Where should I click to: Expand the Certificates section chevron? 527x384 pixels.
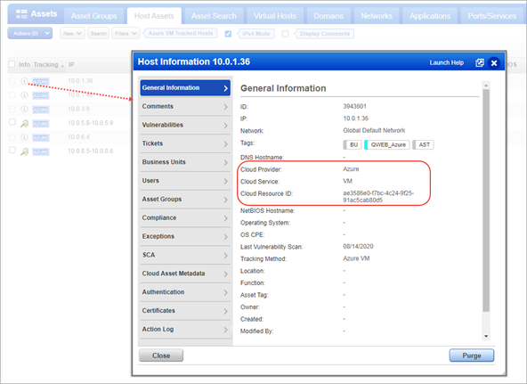[x=225, y=311]
